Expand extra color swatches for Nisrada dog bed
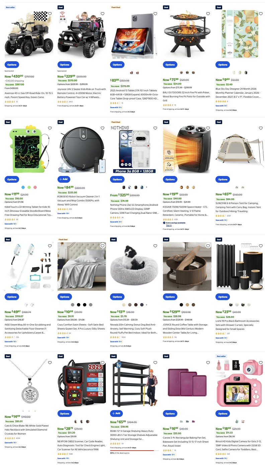The image size is (265, 465). pyautogui.click(x=147, y=305)
